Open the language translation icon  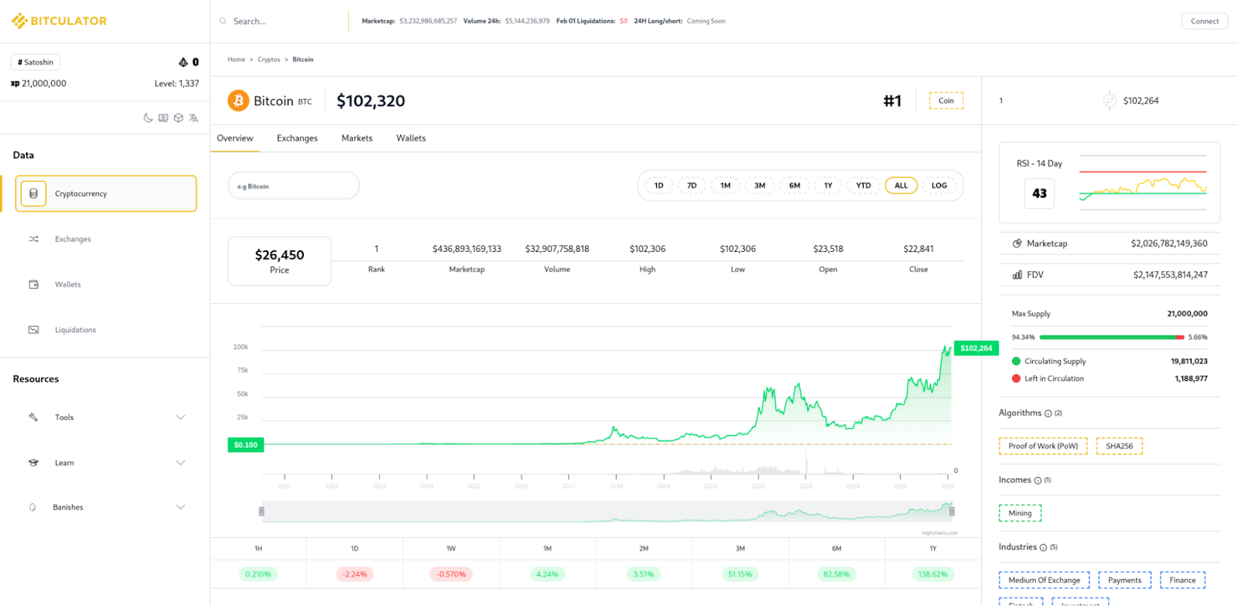coord(193,118)
